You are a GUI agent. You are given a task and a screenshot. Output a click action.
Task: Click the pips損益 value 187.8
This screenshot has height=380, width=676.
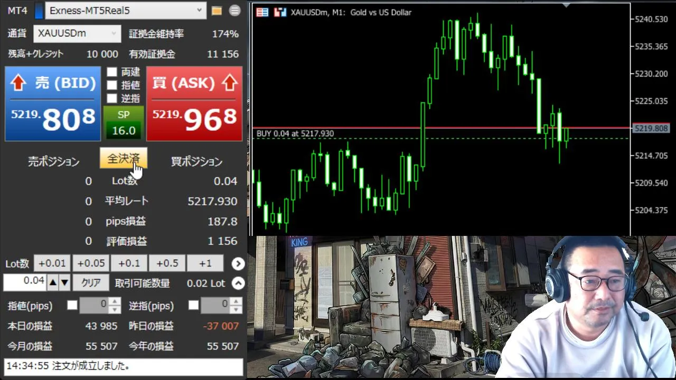[x=222, y=221]
